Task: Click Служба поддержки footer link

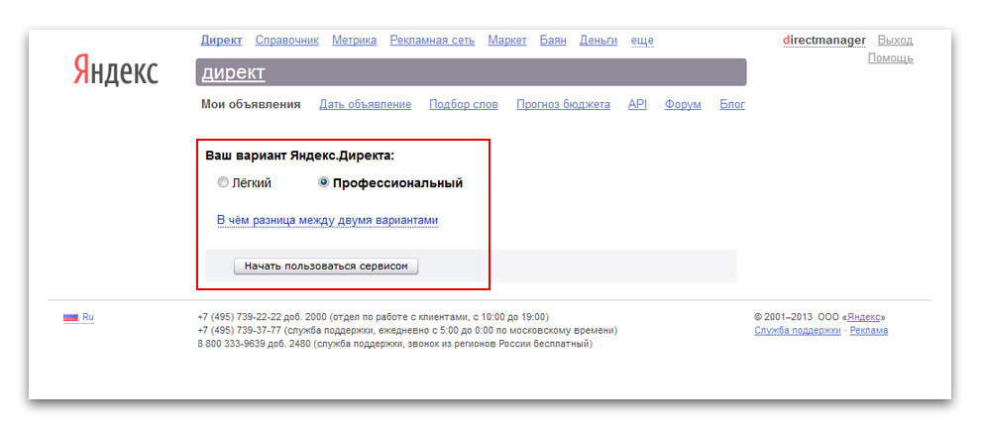Action: coord(797,331)
